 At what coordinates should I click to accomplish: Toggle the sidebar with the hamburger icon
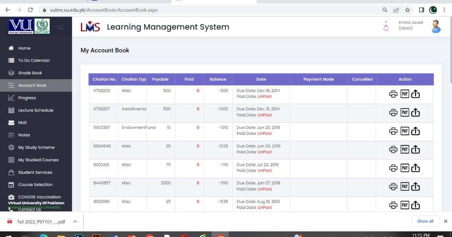click(60, 26)
